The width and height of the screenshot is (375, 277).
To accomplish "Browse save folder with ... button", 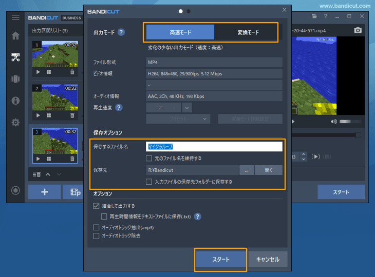I will (247, 170).
